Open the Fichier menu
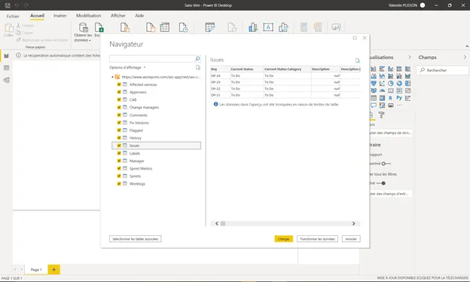Screen dimensions: 470x282 tap(13, 16)
